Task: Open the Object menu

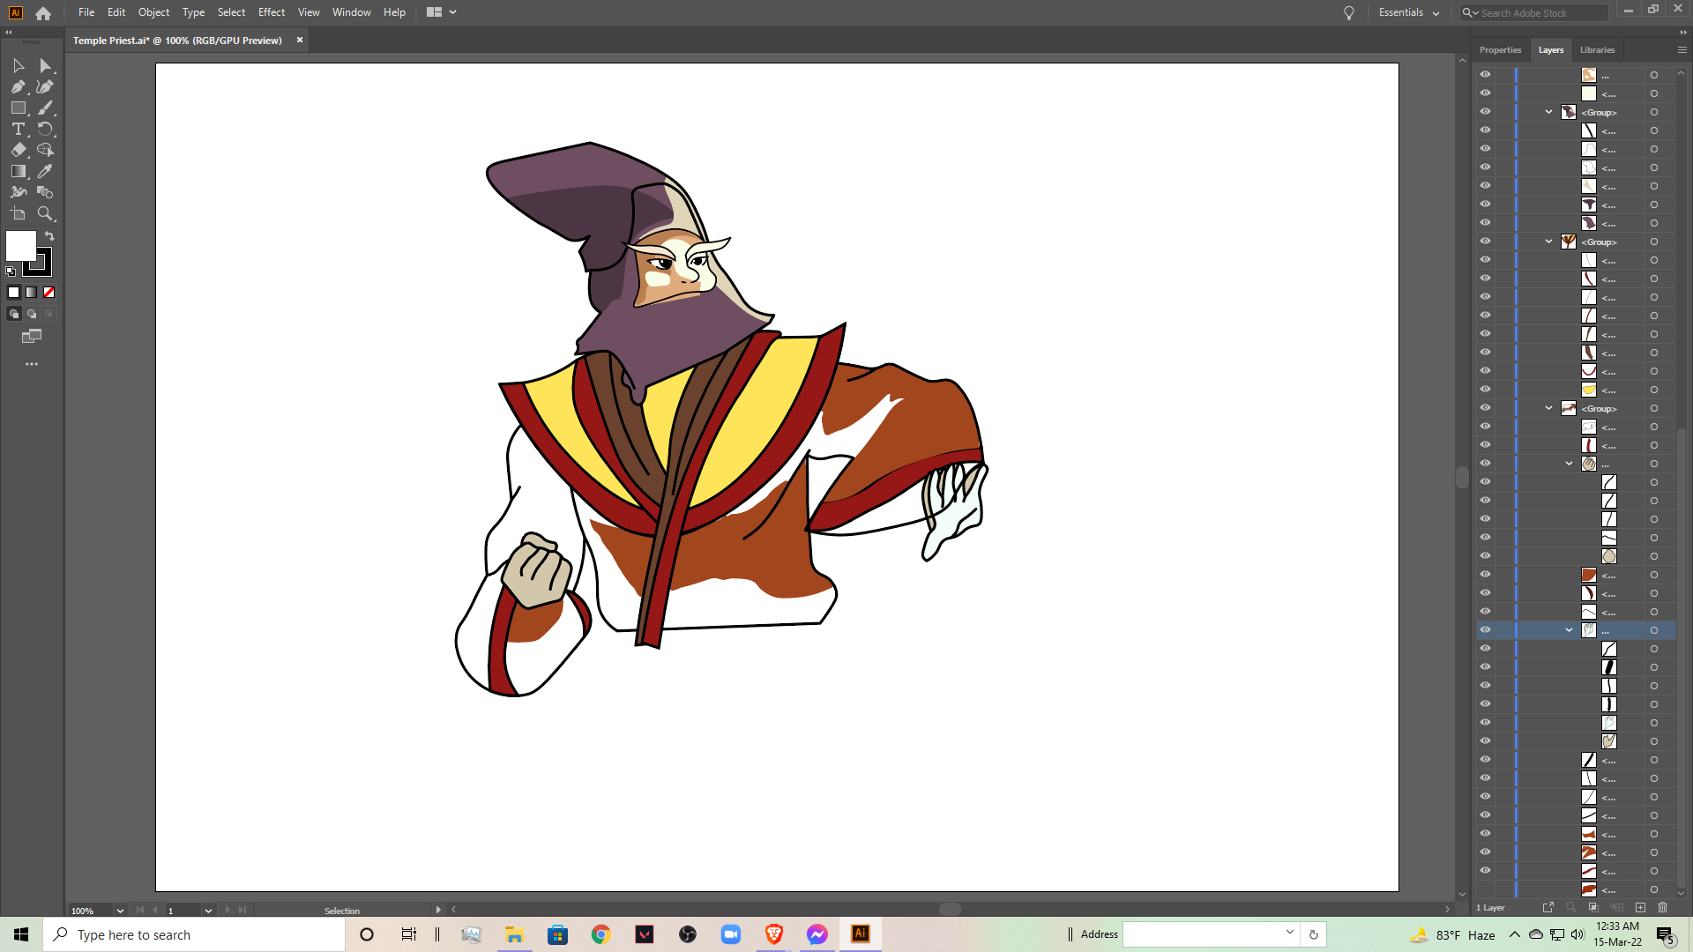Action: pos(153,12)
